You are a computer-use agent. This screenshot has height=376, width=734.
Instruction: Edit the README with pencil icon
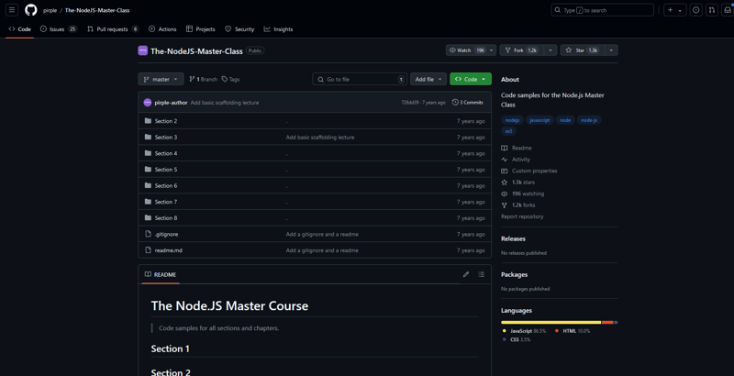pyautogui.click(x=466, y=274)
